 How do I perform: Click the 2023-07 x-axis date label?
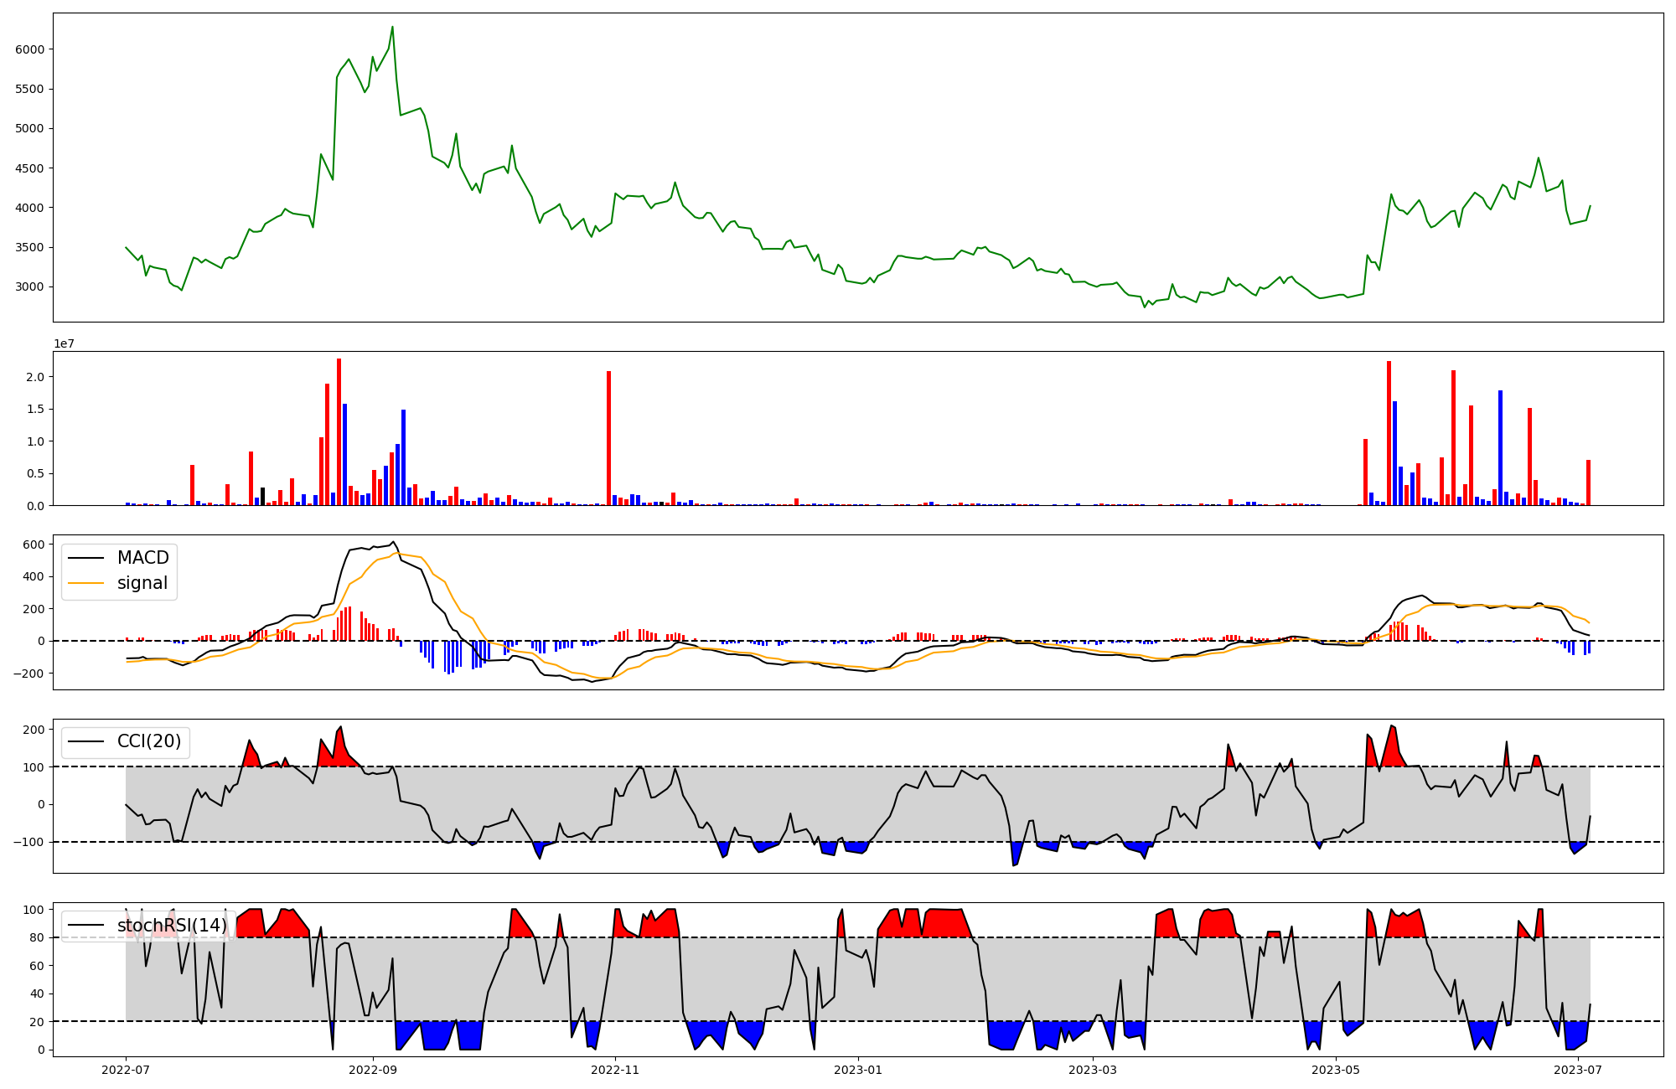(1578, 1070)
